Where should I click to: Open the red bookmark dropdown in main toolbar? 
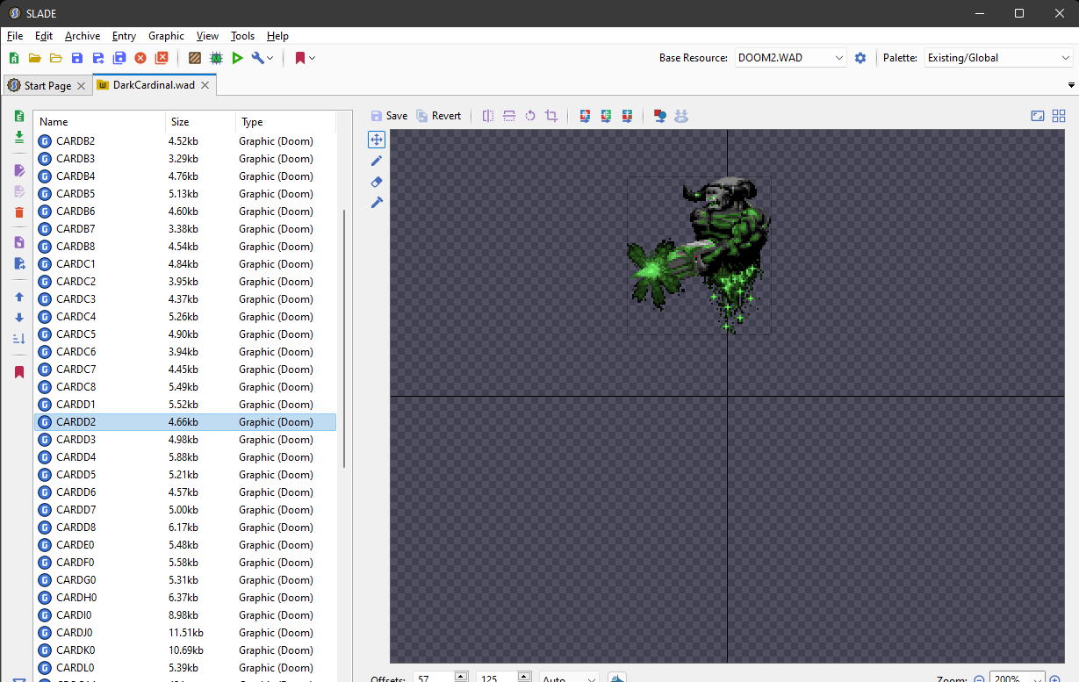click(x=305, y=58)
